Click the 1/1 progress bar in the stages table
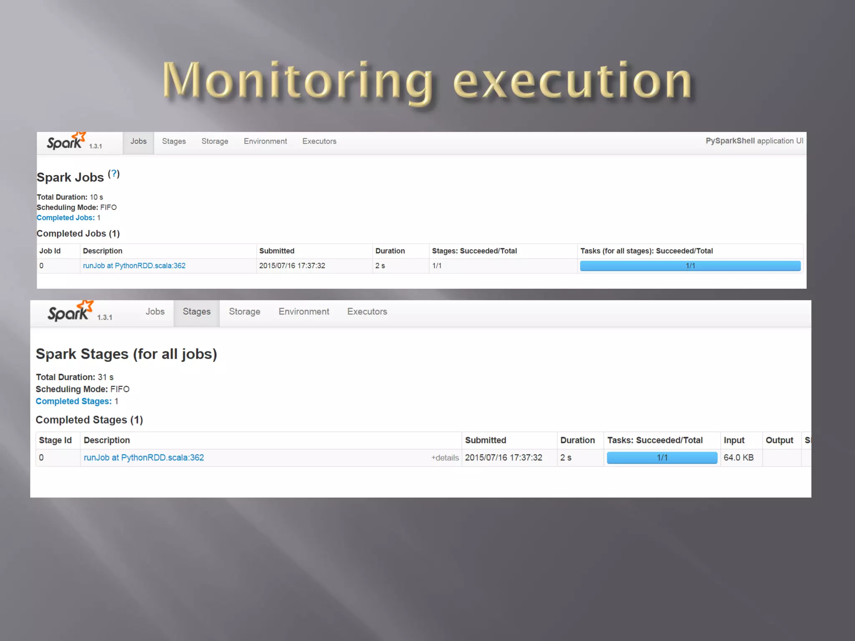This screenshot has height=641, width=855. pyautogui.click(x=662, y=458)
